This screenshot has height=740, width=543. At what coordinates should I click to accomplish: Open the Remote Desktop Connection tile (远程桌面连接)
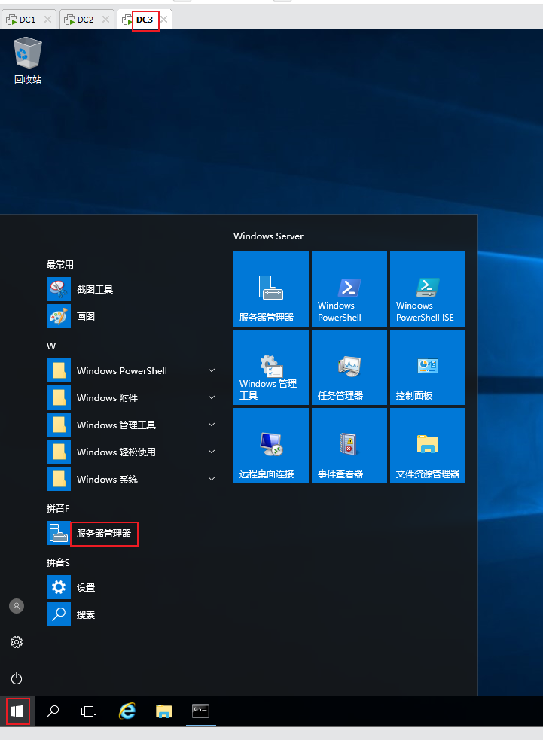pyautogui.click(x=271, y=446)
